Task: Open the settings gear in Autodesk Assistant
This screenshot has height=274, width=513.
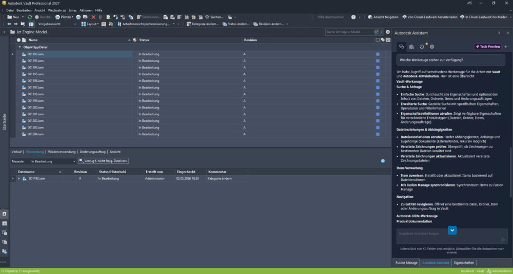Action: 432,47
